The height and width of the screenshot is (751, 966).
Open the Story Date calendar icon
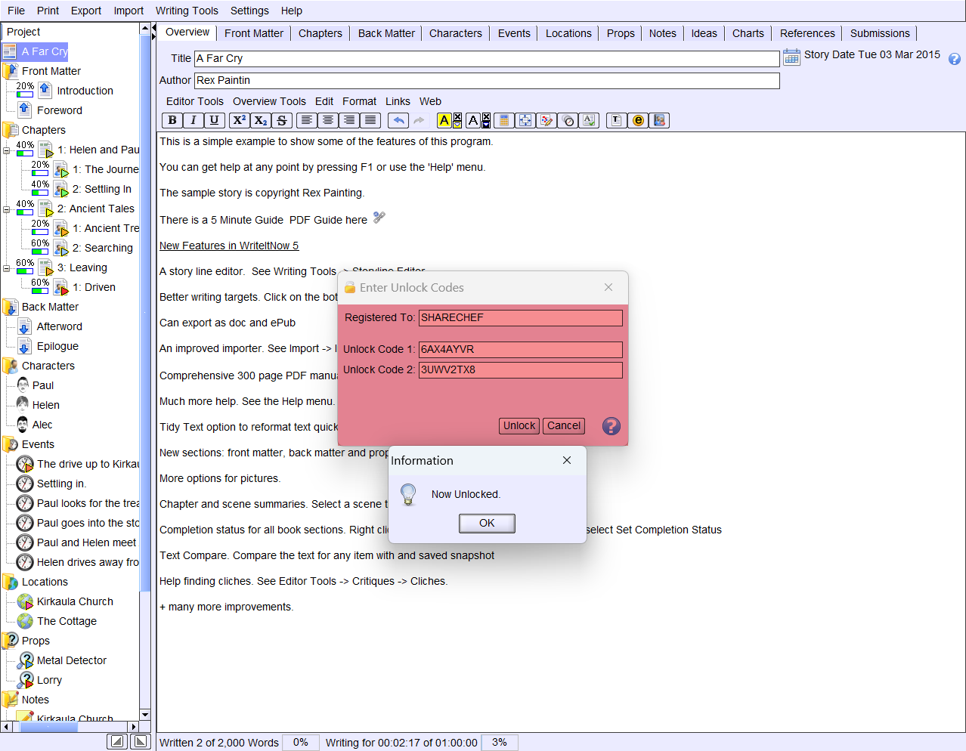click(791, 57)
